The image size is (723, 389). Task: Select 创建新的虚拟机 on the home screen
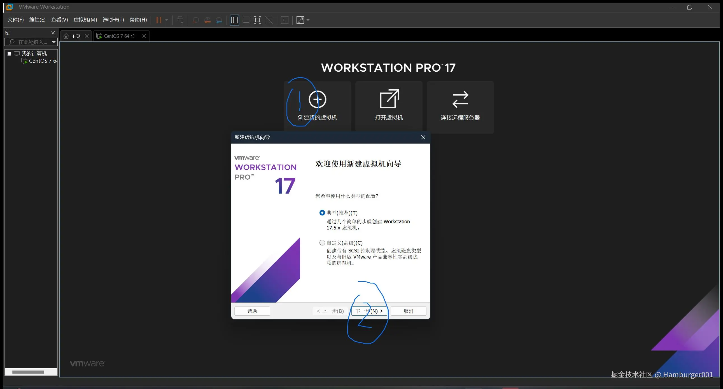pyautogui.click(x=317, y=106)
